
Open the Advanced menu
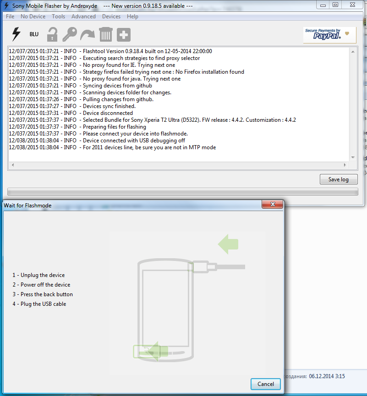pos(83,16)
